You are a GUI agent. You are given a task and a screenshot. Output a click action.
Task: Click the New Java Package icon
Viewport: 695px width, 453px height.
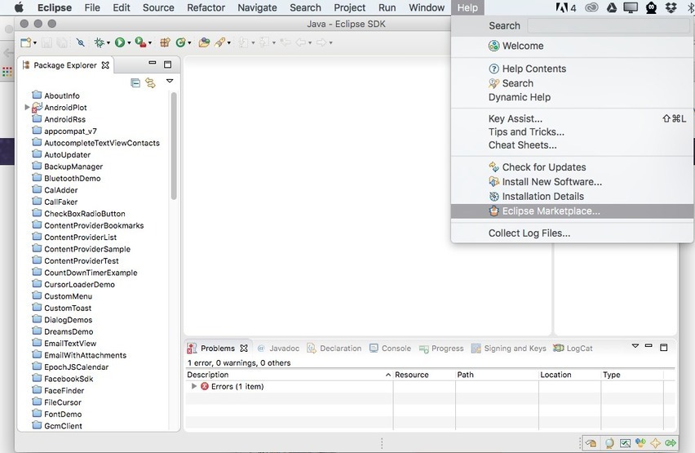point(166,42)
